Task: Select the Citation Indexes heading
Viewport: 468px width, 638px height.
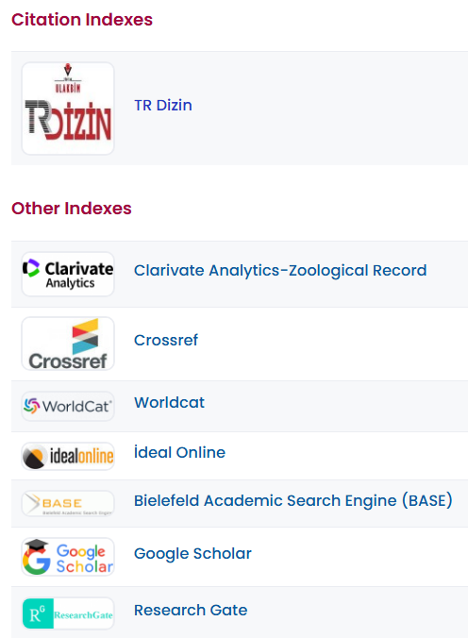Action: 82,20
